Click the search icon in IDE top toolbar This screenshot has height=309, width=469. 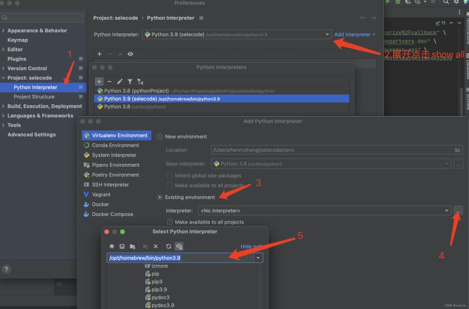[446, 2]
